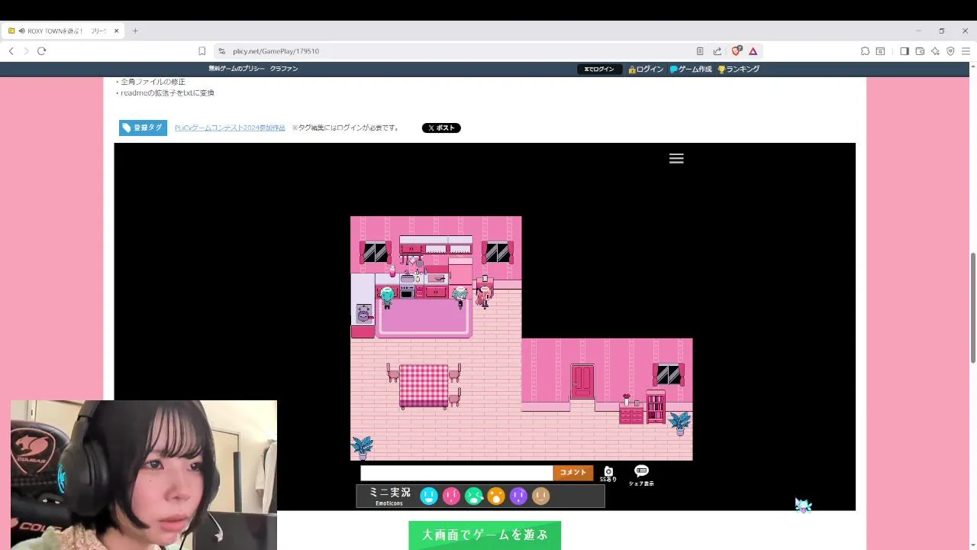This screenshot has width=977, height=550.
Task: Send the orange surprised emoticon
Action: point(496,497)
